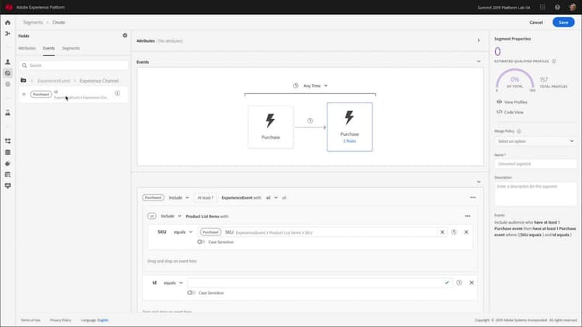582x327 pixels.
Task: Collapse the rules section chevron
Action: click(479, 182)
